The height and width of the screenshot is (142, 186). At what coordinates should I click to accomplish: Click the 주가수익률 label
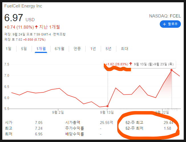pos(74,128)
